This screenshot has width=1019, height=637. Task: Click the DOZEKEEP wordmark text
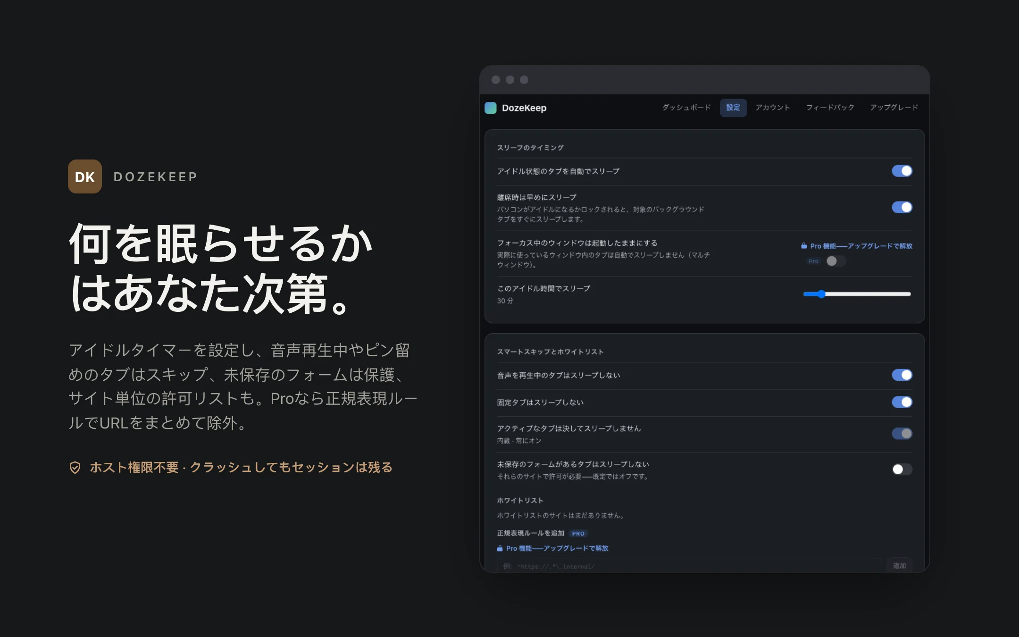pyautogui.click(x=155, y=177)
